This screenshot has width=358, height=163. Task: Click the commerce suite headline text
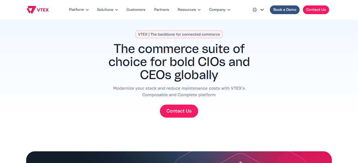[179, 62]
